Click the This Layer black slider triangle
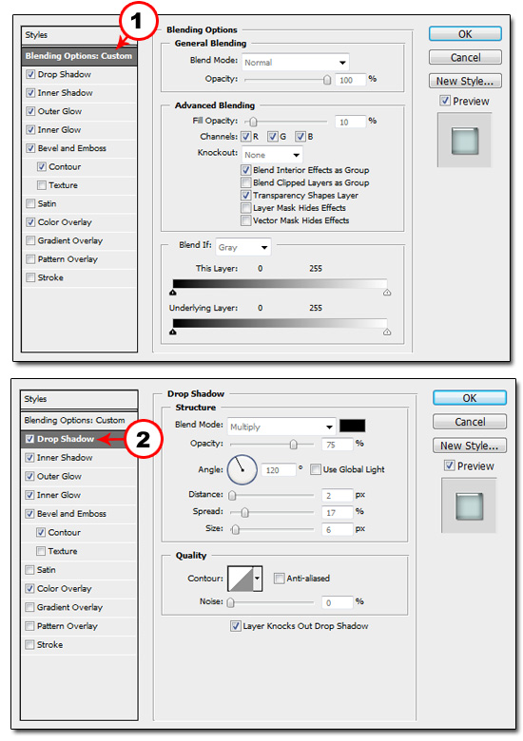 tap(173, 293)
